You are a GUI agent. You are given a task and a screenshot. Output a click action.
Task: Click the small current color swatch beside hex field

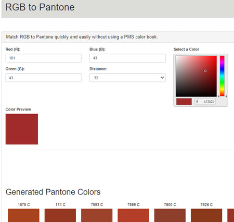184,102
